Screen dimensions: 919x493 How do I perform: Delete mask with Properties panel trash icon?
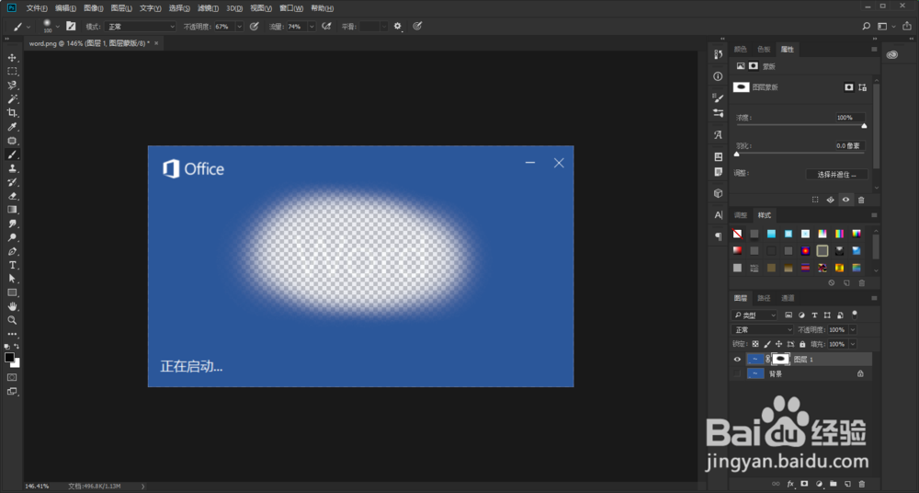coord(861,201)
